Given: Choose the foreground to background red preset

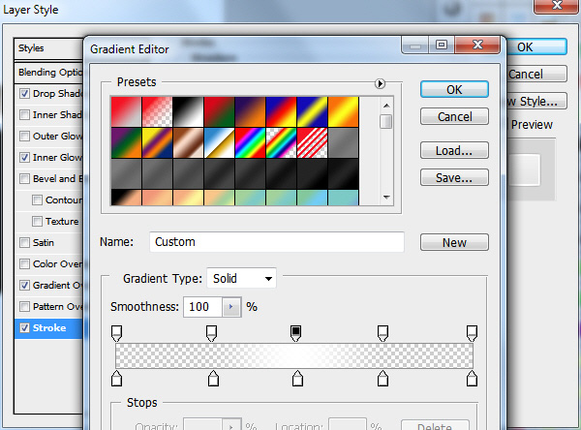Looking at the screenshot, I should [x=126, y=112].
